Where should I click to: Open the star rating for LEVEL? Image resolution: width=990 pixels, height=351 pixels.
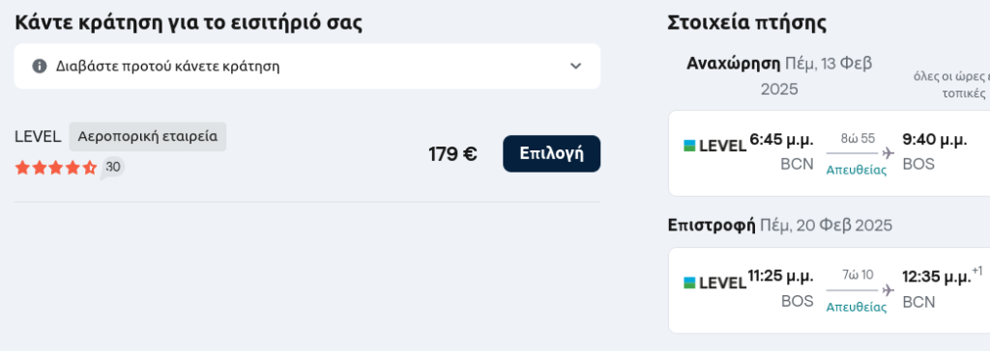(55, 168)
